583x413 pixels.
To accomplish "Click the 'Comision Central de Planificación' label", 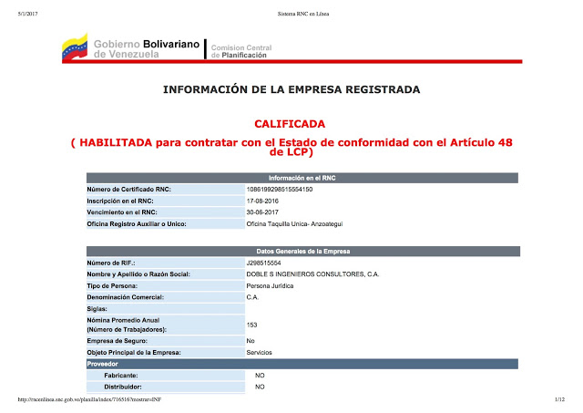I will click(x=241, y=51).
